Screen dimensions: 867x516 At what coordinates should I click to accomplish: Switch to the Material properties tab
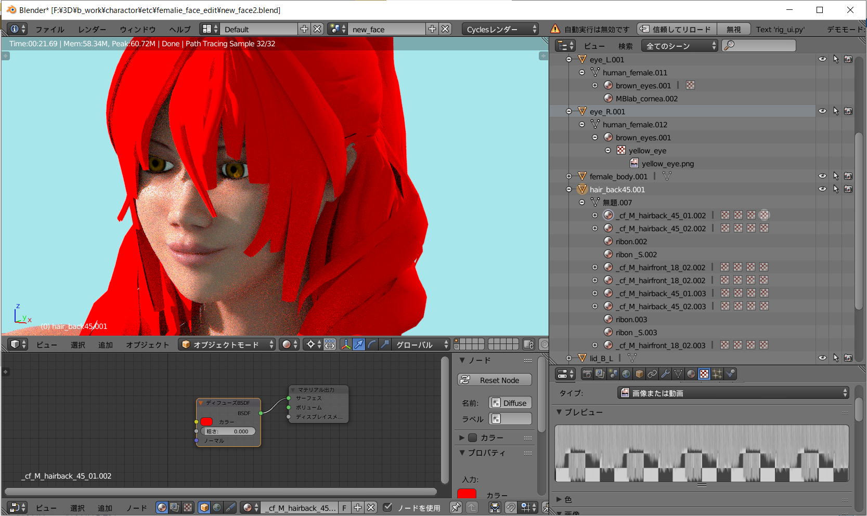tap(691, 374)
